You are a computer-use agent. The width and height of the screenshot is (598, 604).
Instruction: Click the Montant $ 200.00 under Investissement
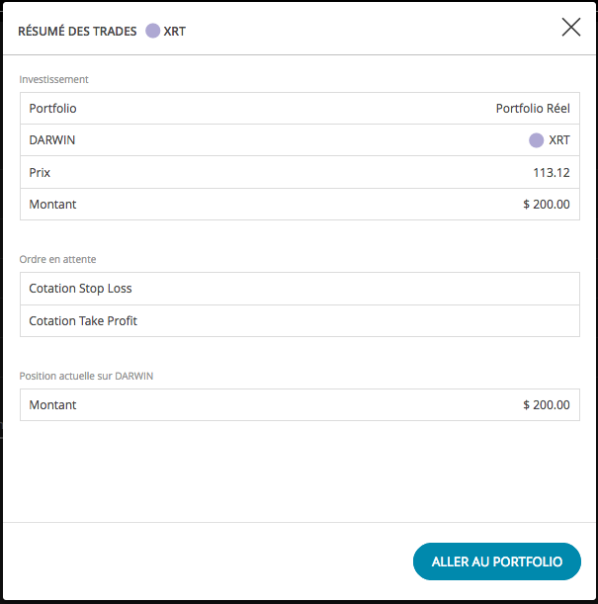546,205
